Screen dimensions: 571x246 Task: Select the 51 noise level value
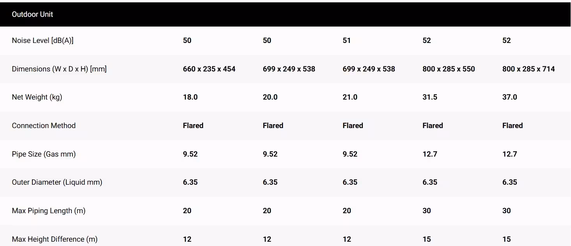[x=347, y=41]
